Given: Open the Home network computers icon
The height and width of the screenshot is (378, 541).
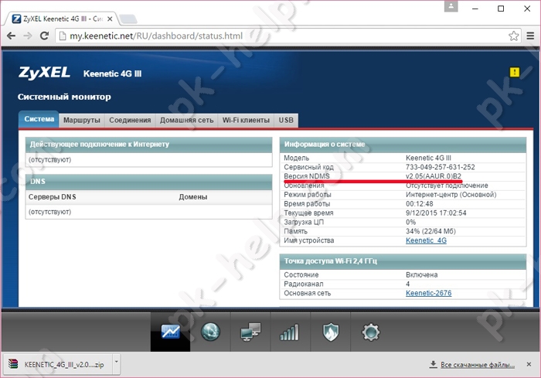Looking at the screenshot, I should click(250, 332).
